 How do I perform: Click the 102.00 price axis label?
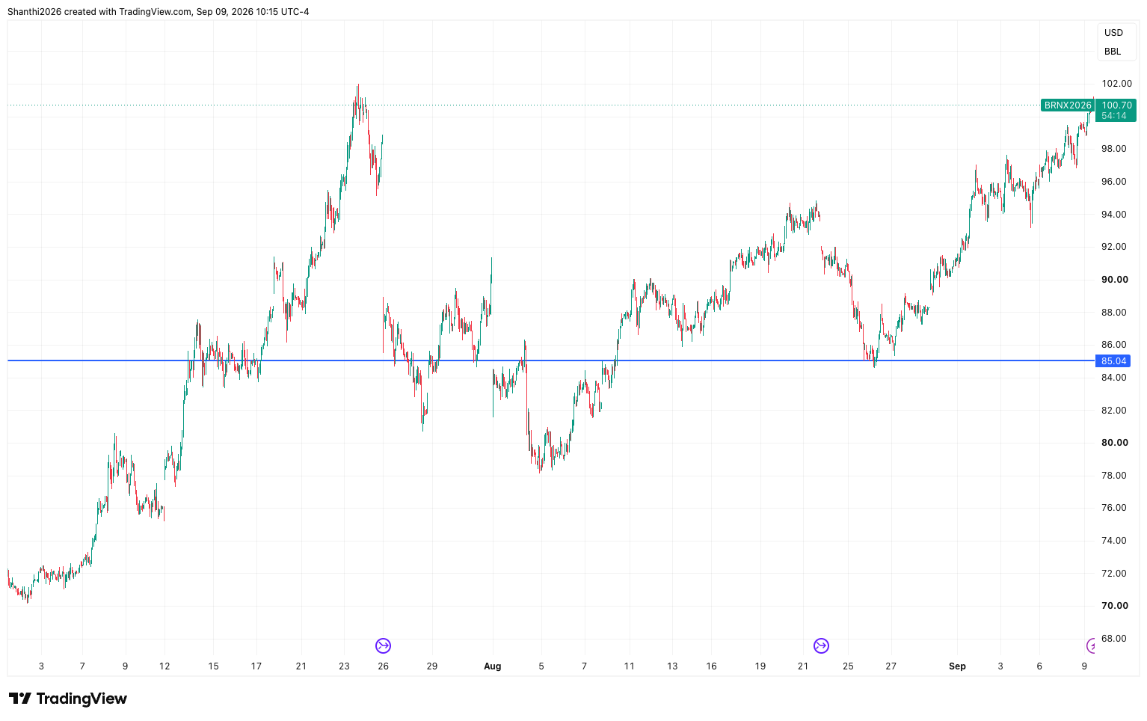tap(1116, 84)
